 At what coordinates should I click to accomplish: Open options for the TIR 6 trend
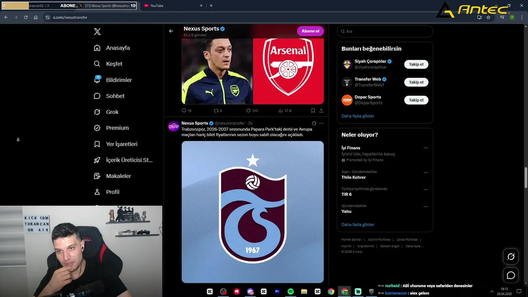point(426,189)
